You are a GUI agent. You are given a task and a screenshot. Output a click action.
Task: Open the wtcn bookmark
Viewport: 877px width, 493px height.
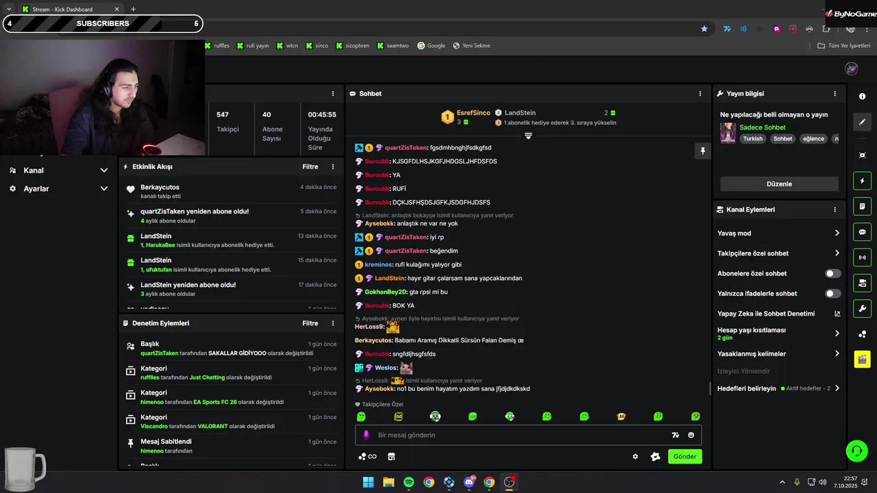coord(288,46)
